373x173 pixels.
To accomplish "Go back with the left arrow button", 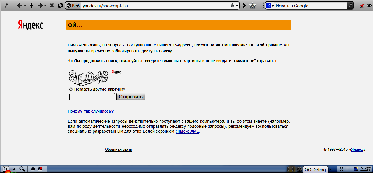I will (20, 6).
